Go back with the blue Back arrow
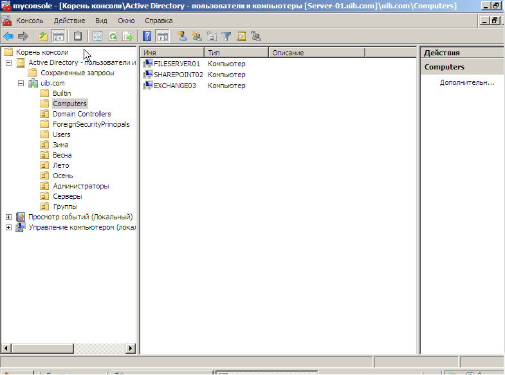Image resolution: width=505 pixels, height=375 pixels. point(8,37)
